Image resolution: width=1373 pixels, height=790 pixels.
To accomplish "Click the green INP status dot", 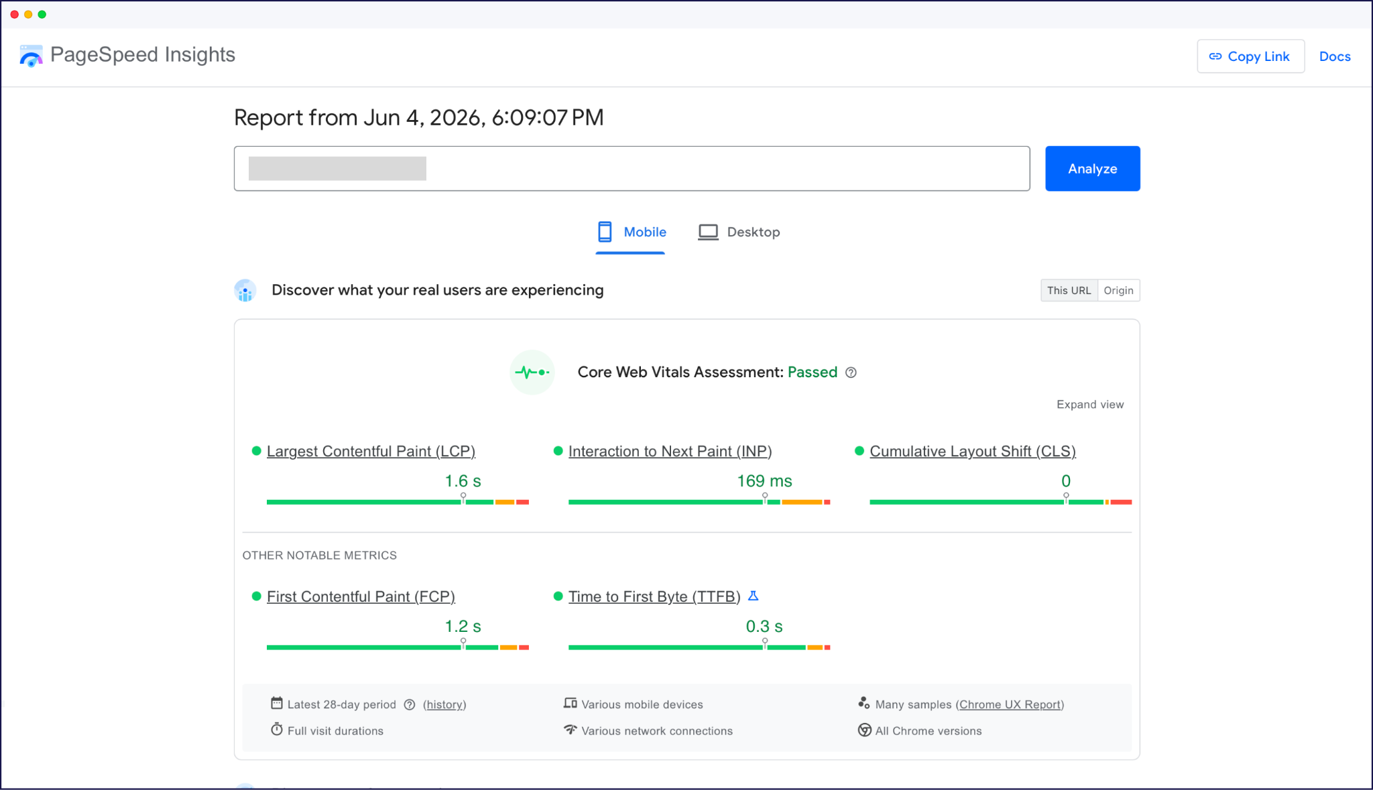I will (x=558, y=451).
